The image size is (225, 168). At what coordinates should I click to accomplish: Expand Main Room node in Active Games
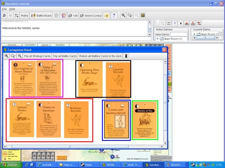tap(158, 39)
